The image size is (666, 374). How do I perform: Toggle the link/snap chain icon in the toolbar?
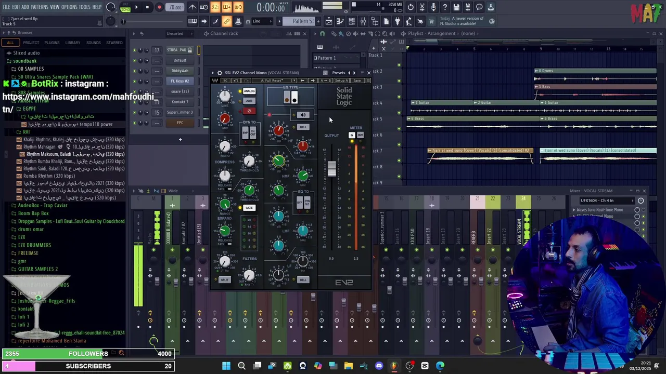point(227,21)
